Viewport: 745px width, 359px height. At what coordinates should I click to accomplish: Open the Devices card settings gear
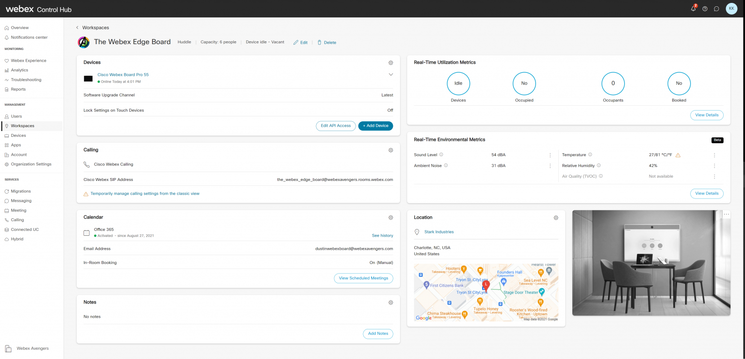tap(390, 63)
